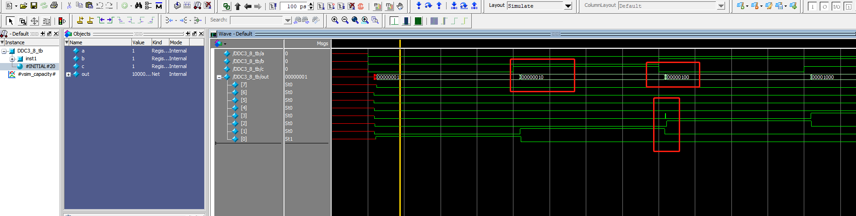
Task: Click the traffic light Show Drivers icon
Action: 62,21
